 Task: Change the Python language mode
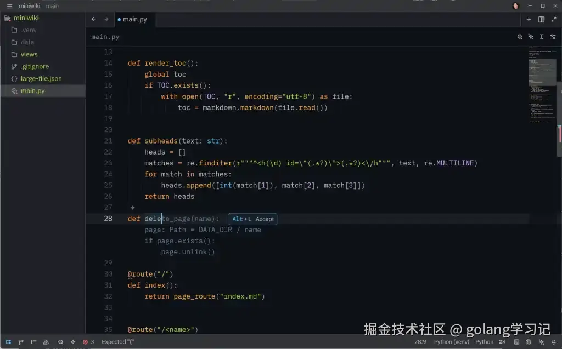coord(484,342)
